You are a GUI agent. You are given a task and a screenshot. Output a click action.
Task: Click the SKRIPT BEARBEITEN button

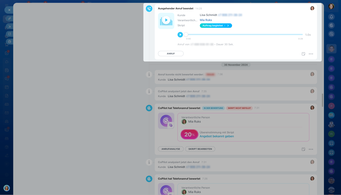(200, 149)
